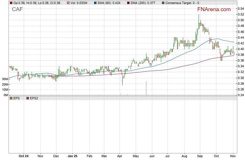Click the Apr label on the time axis

click(x=120, y=156)
